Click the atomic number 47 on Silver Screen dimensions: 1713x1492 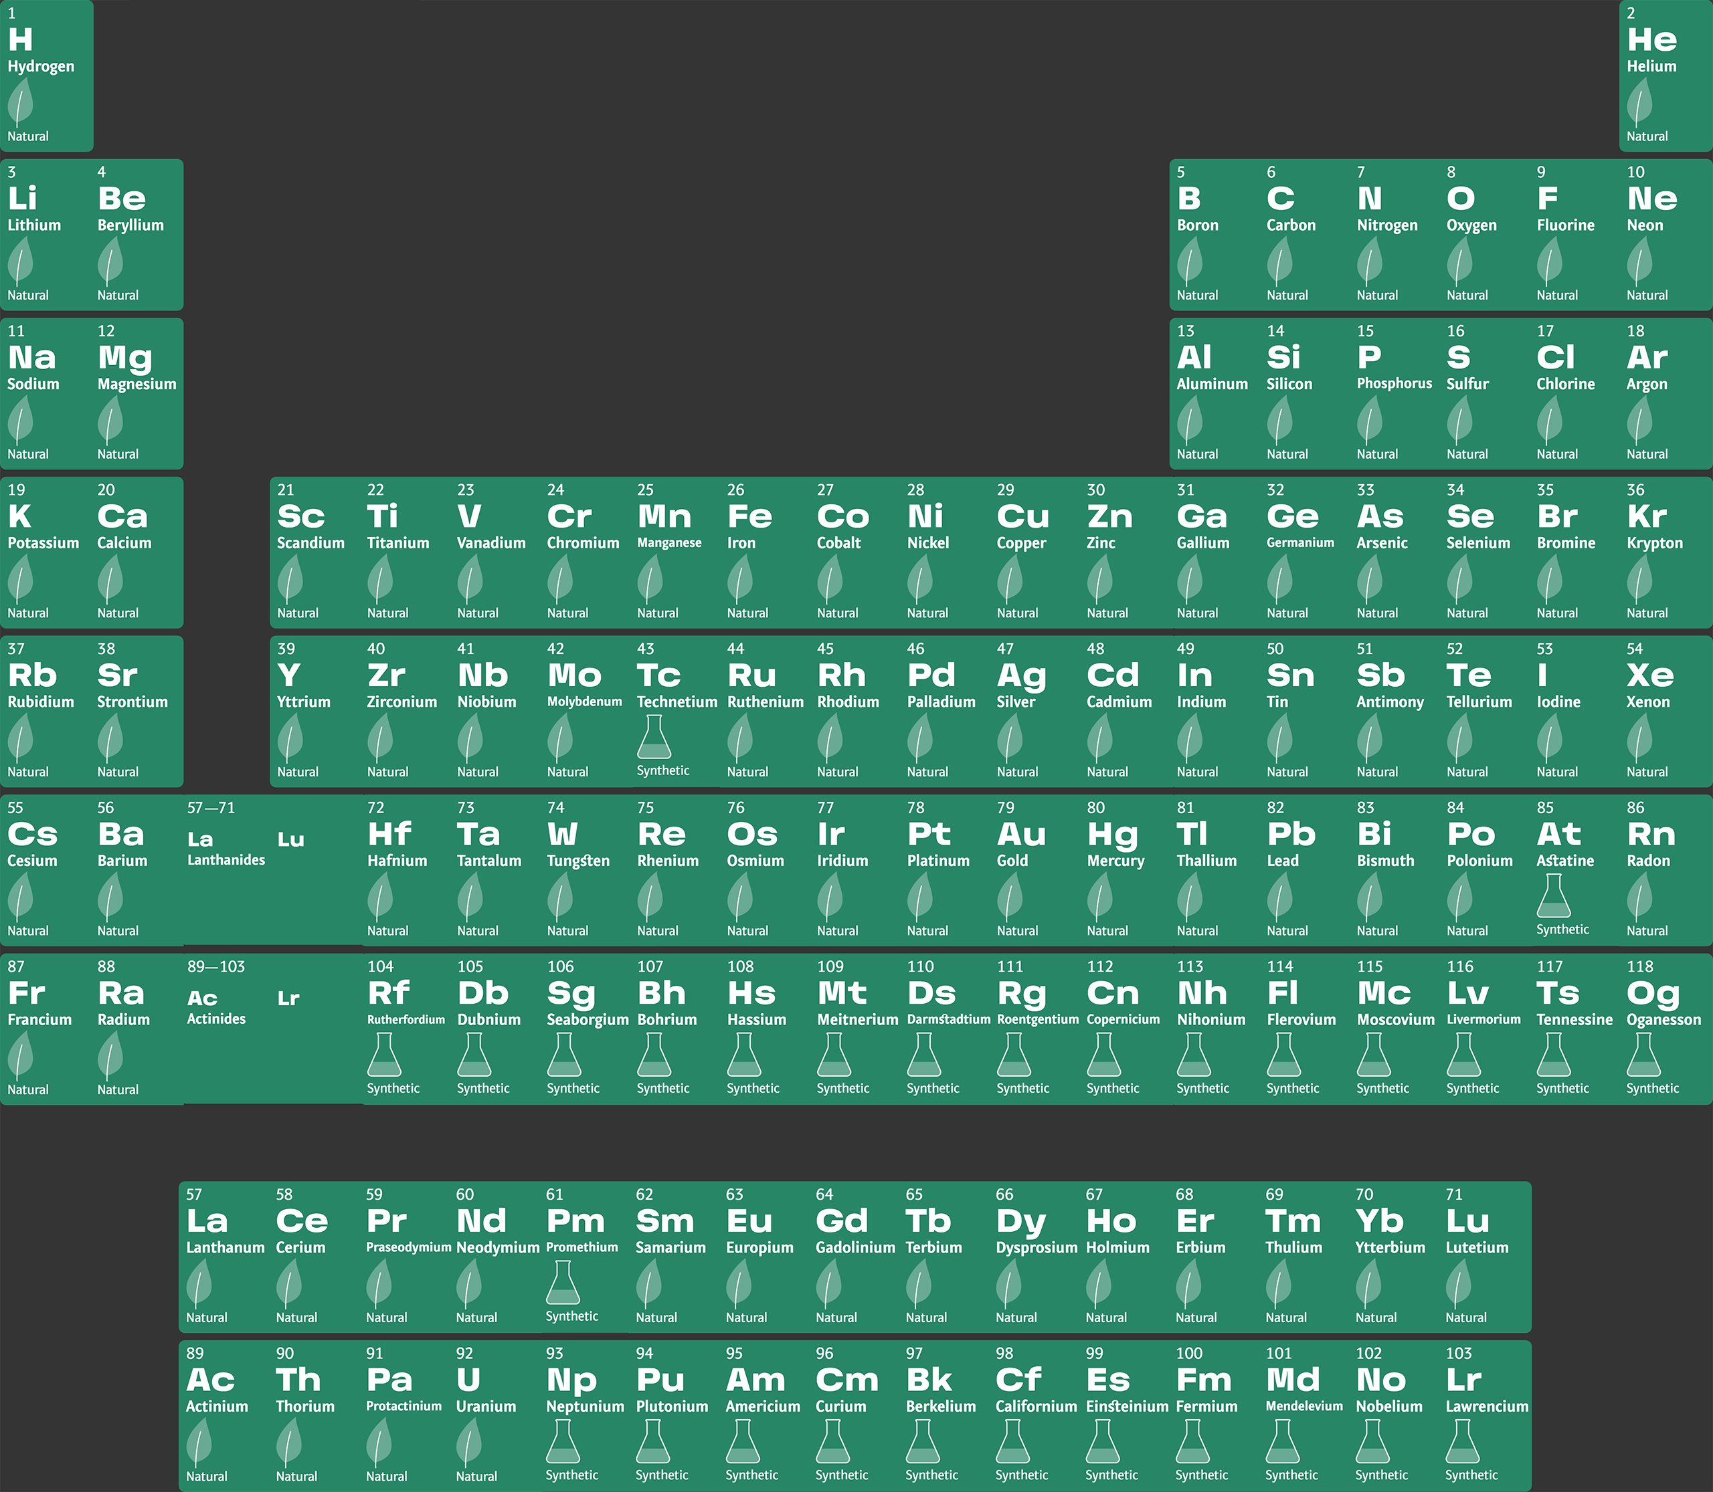(x=1006, y=649)
